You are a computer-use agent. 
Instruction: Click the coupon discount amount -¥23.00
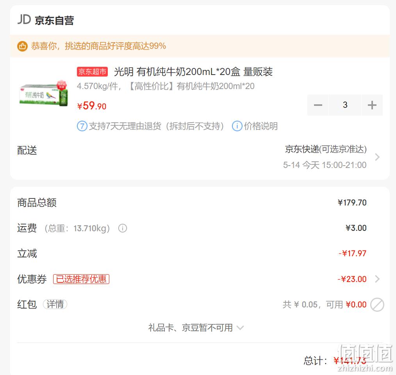click(352, 279)
